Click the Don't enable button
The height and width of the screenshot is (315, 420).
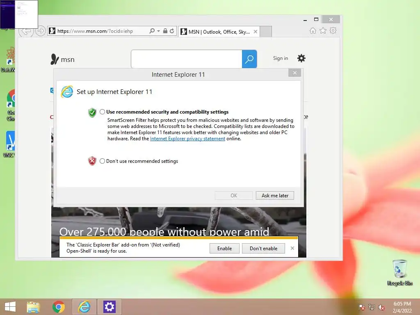pyautogui.click(x=263, y=248)
